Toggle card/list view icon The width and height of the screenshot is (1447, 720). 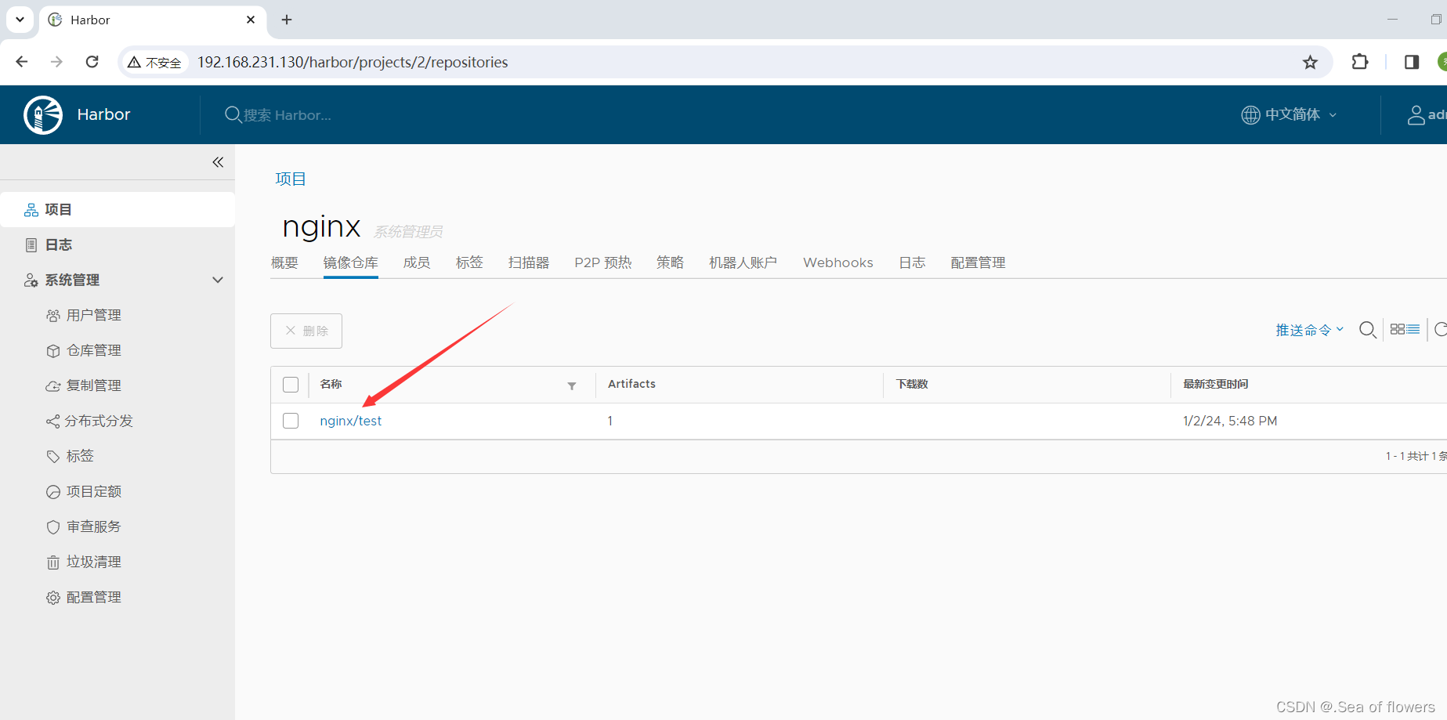coord(1405,330)
